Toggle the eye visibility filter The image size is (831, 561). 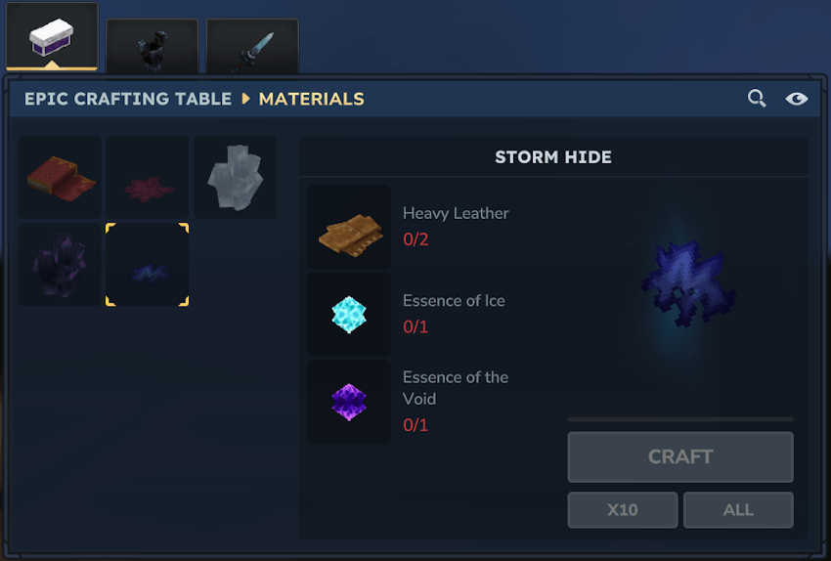coord(797,99)
